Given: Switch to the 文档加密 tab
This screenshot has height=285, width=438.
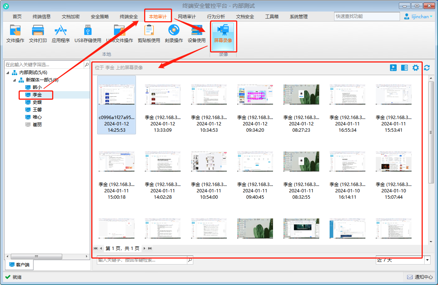Looking at the screenshot, I should (x=71, y=16).
